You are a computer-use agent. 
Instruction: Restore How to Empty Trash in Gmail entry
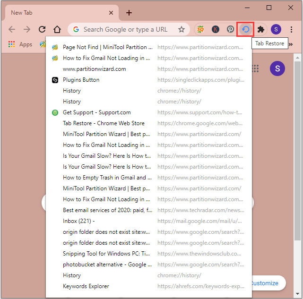point(148,178)
